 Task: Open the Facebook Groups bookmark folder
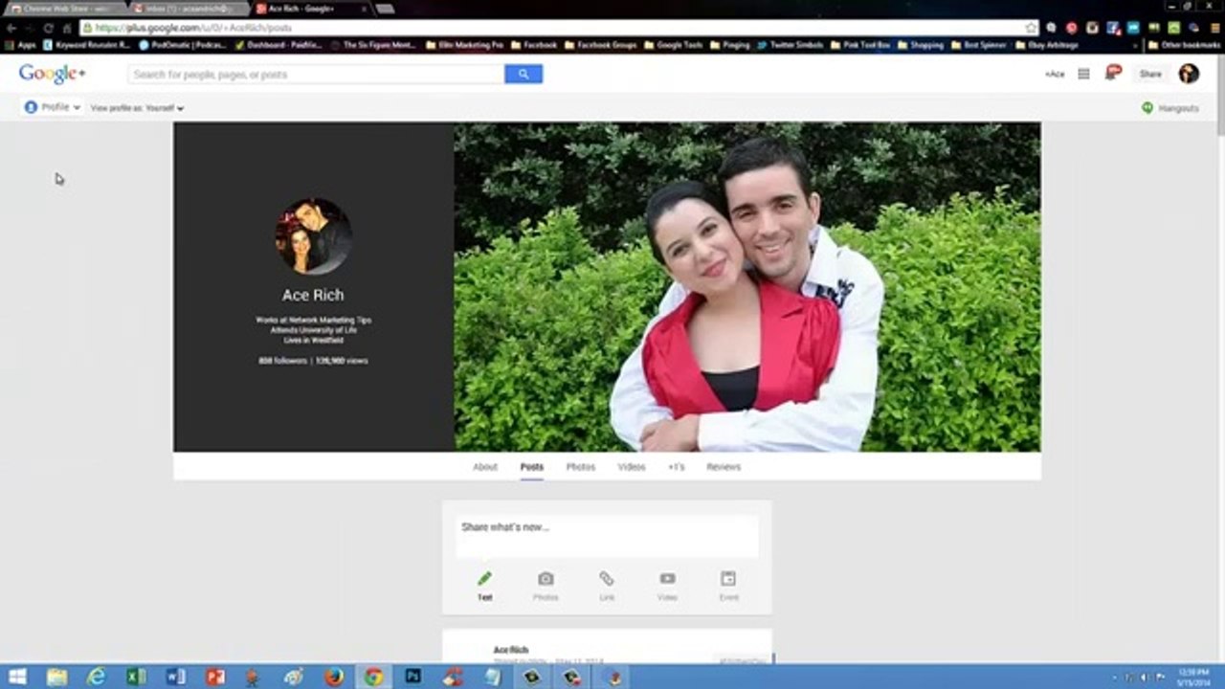(600, 45)
